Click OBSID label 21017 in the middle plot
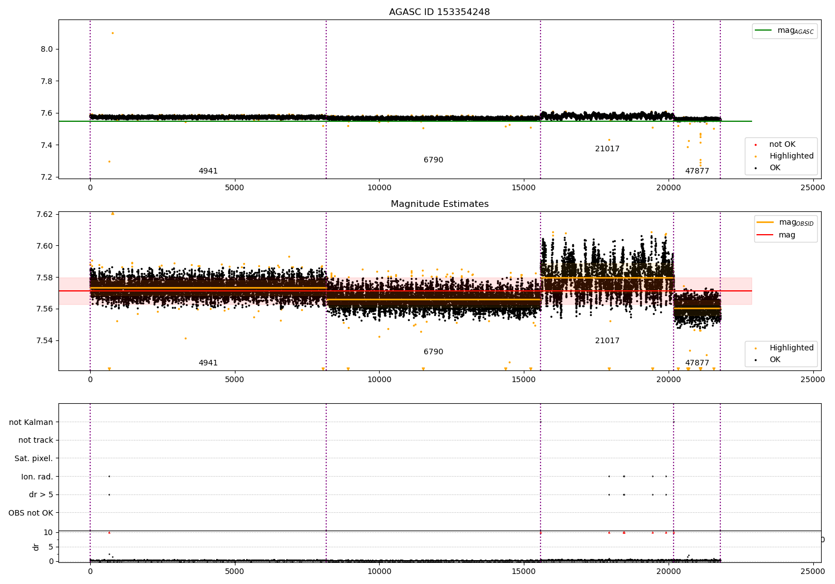835x584 pixels. (607, 341)
